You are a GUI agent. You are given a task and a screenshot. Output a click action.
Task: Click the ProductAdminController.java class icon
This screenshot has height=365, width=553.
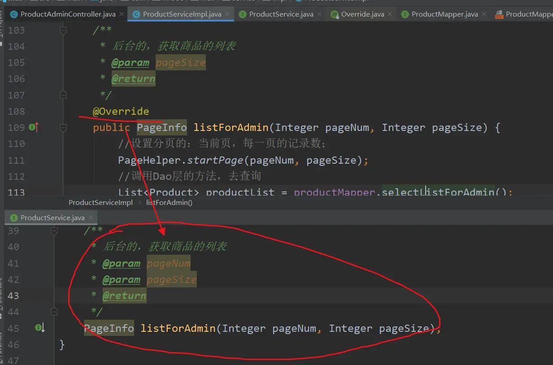[13, 14]
